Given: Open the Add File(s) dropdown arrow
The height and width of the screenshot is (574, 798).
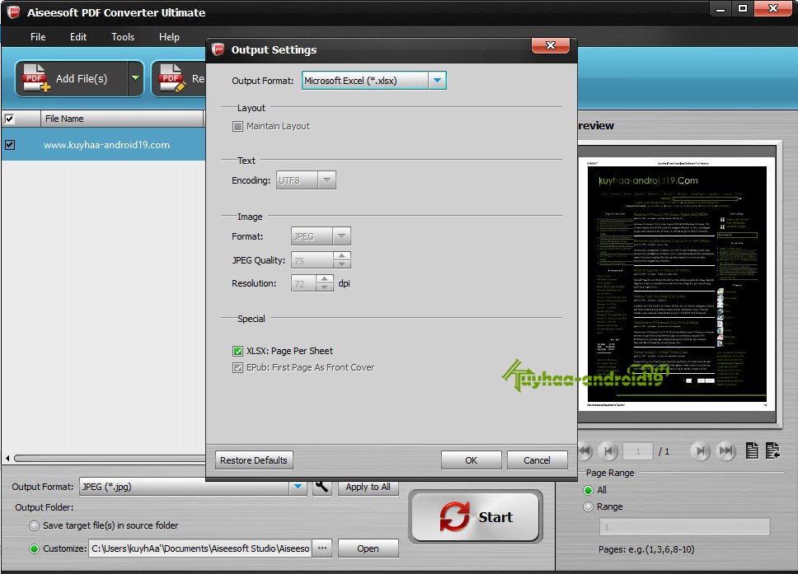Looking at the screenshot, I should 135,78.
